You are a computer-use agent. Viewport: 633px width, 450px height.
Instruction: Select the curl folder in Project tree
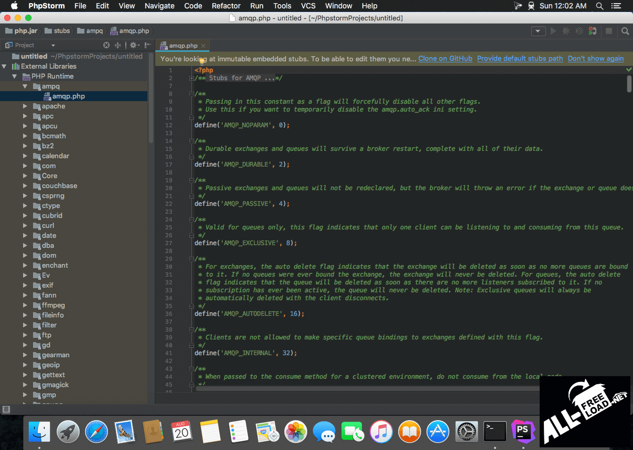pyautogui.click(x=48, y=226)
